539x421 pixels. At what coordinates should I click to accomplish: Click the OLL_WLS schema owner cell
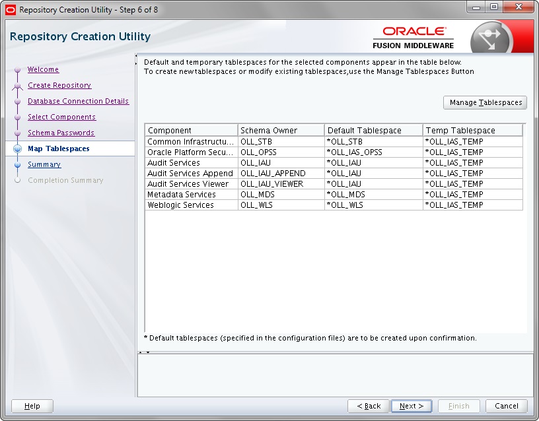coord(281,205)
